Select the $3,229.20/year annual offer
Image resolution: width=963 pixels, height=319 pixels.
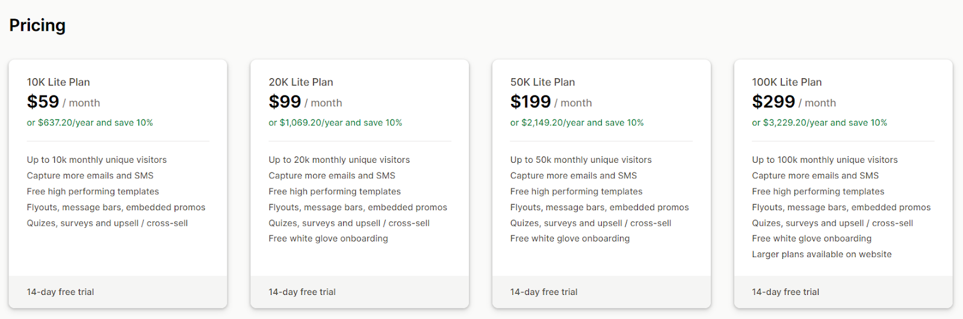819,123
